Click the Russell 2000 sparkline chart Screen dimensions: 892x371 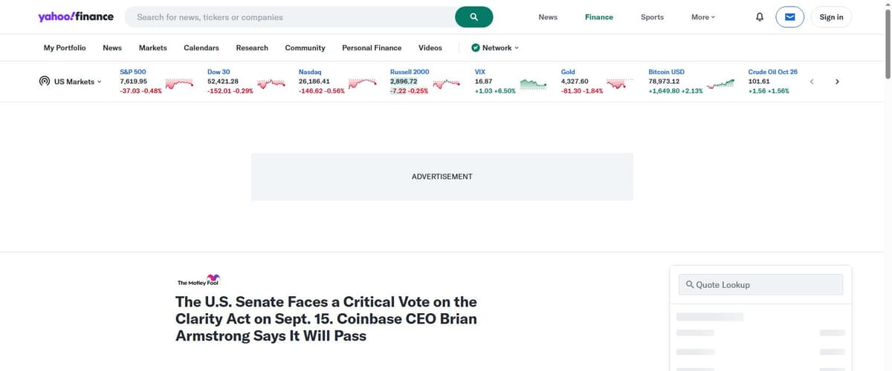[447, 83]
